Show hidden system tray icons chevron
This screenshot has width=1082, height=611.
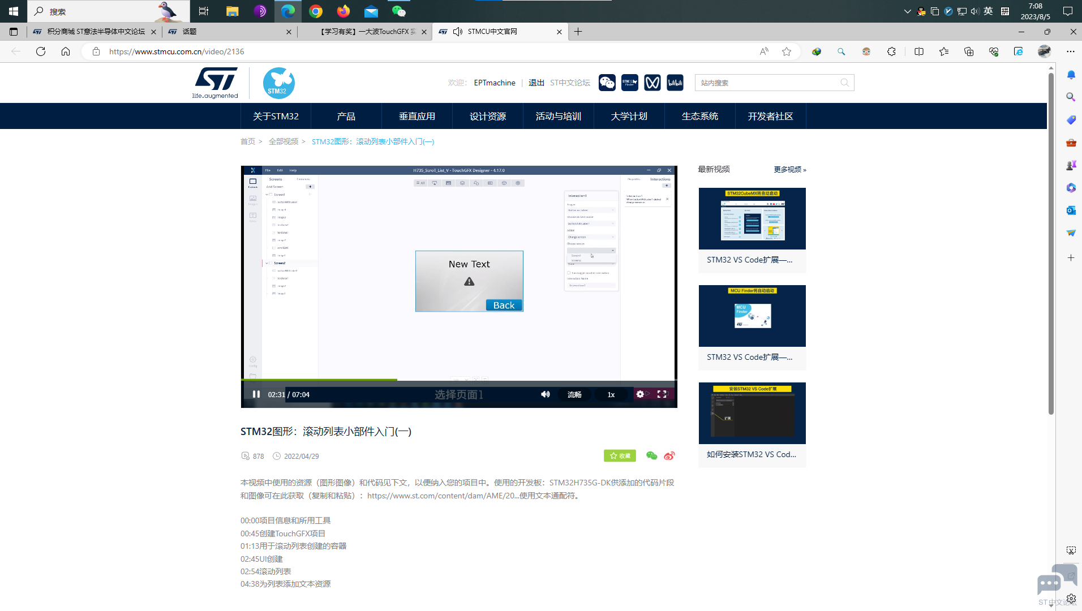907,11
